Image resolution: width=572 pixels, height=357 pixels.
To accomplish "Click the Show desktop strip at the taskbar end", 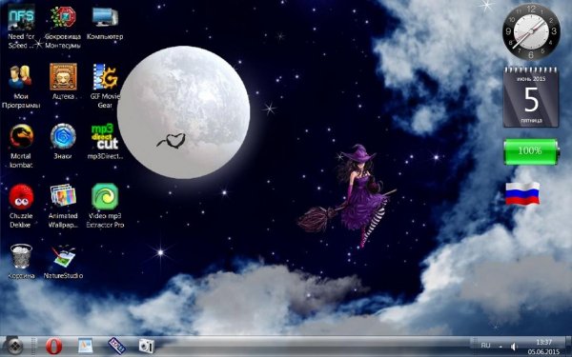I will click(568, 347).
